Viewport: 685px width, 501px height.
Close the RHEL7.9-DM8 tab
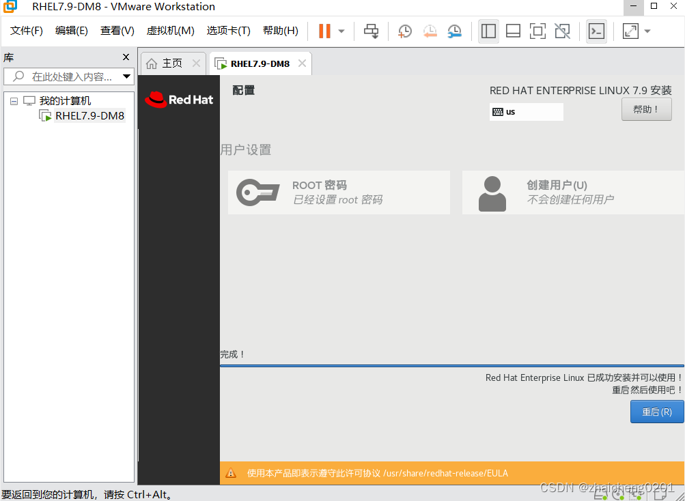(x=302, y=63)
